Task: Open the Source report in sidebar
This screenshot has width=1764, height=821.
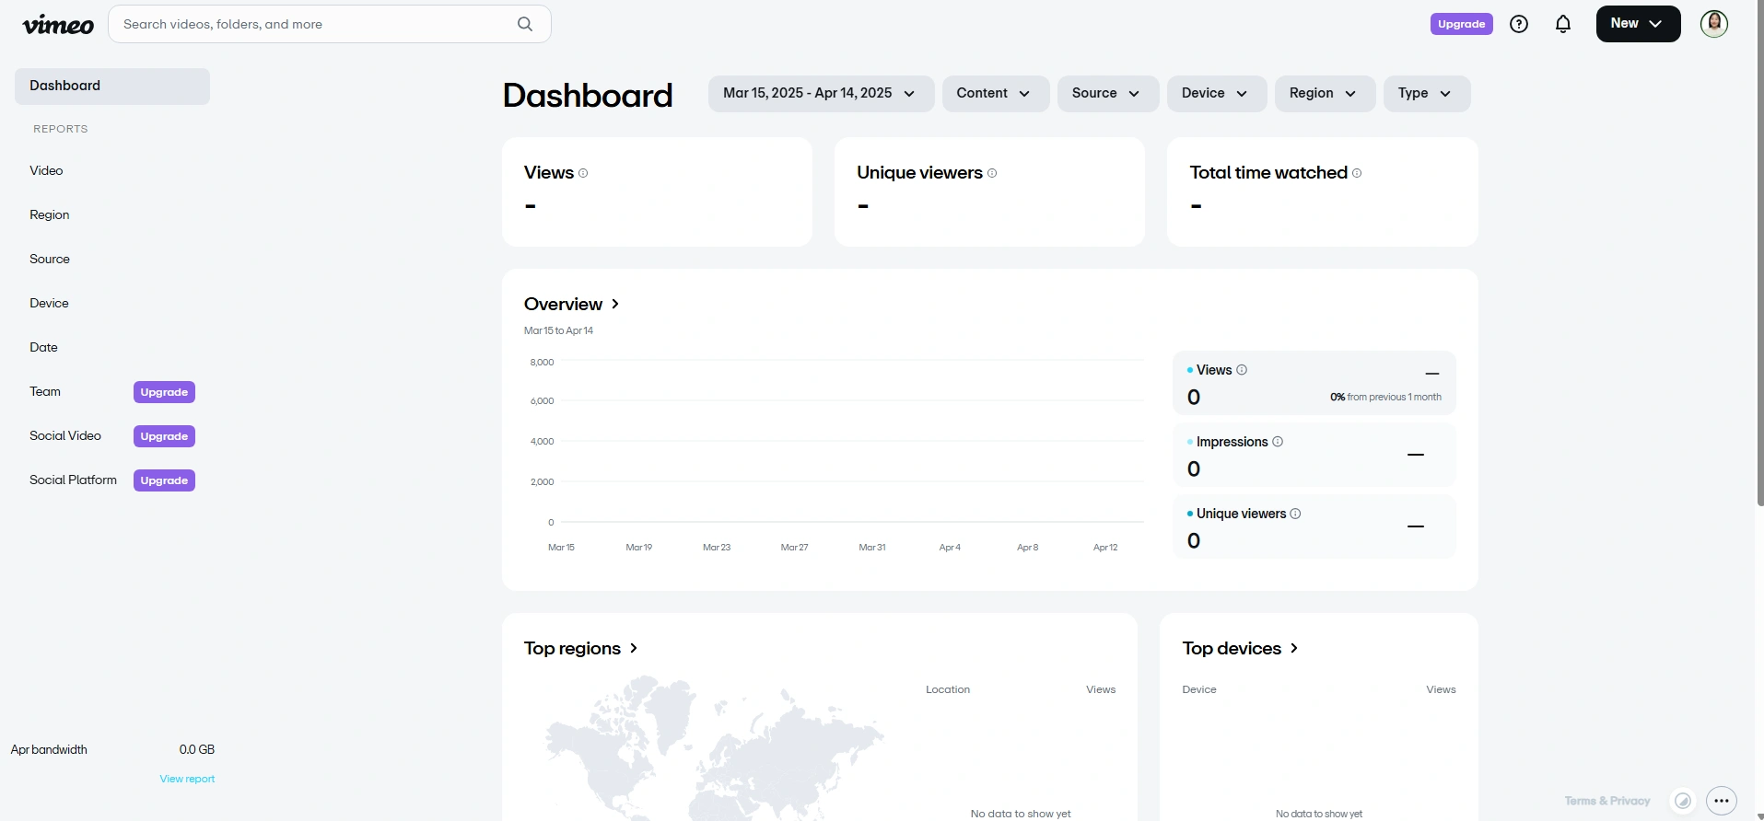Action: click(x=50, y=260)
